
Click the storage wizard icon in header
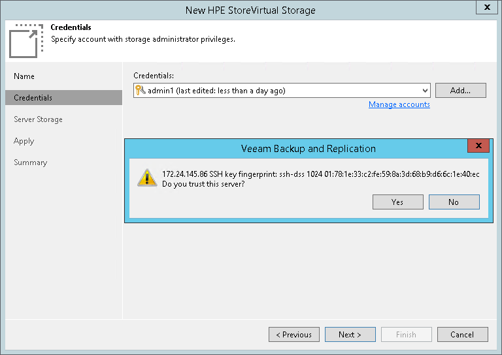click(x=24, y=40)
